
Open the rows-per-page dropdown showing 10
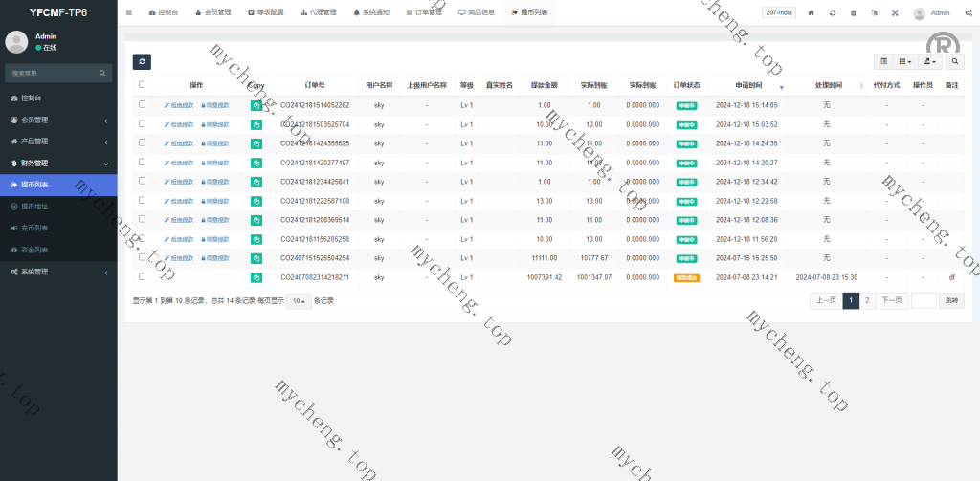click(299, 301)
